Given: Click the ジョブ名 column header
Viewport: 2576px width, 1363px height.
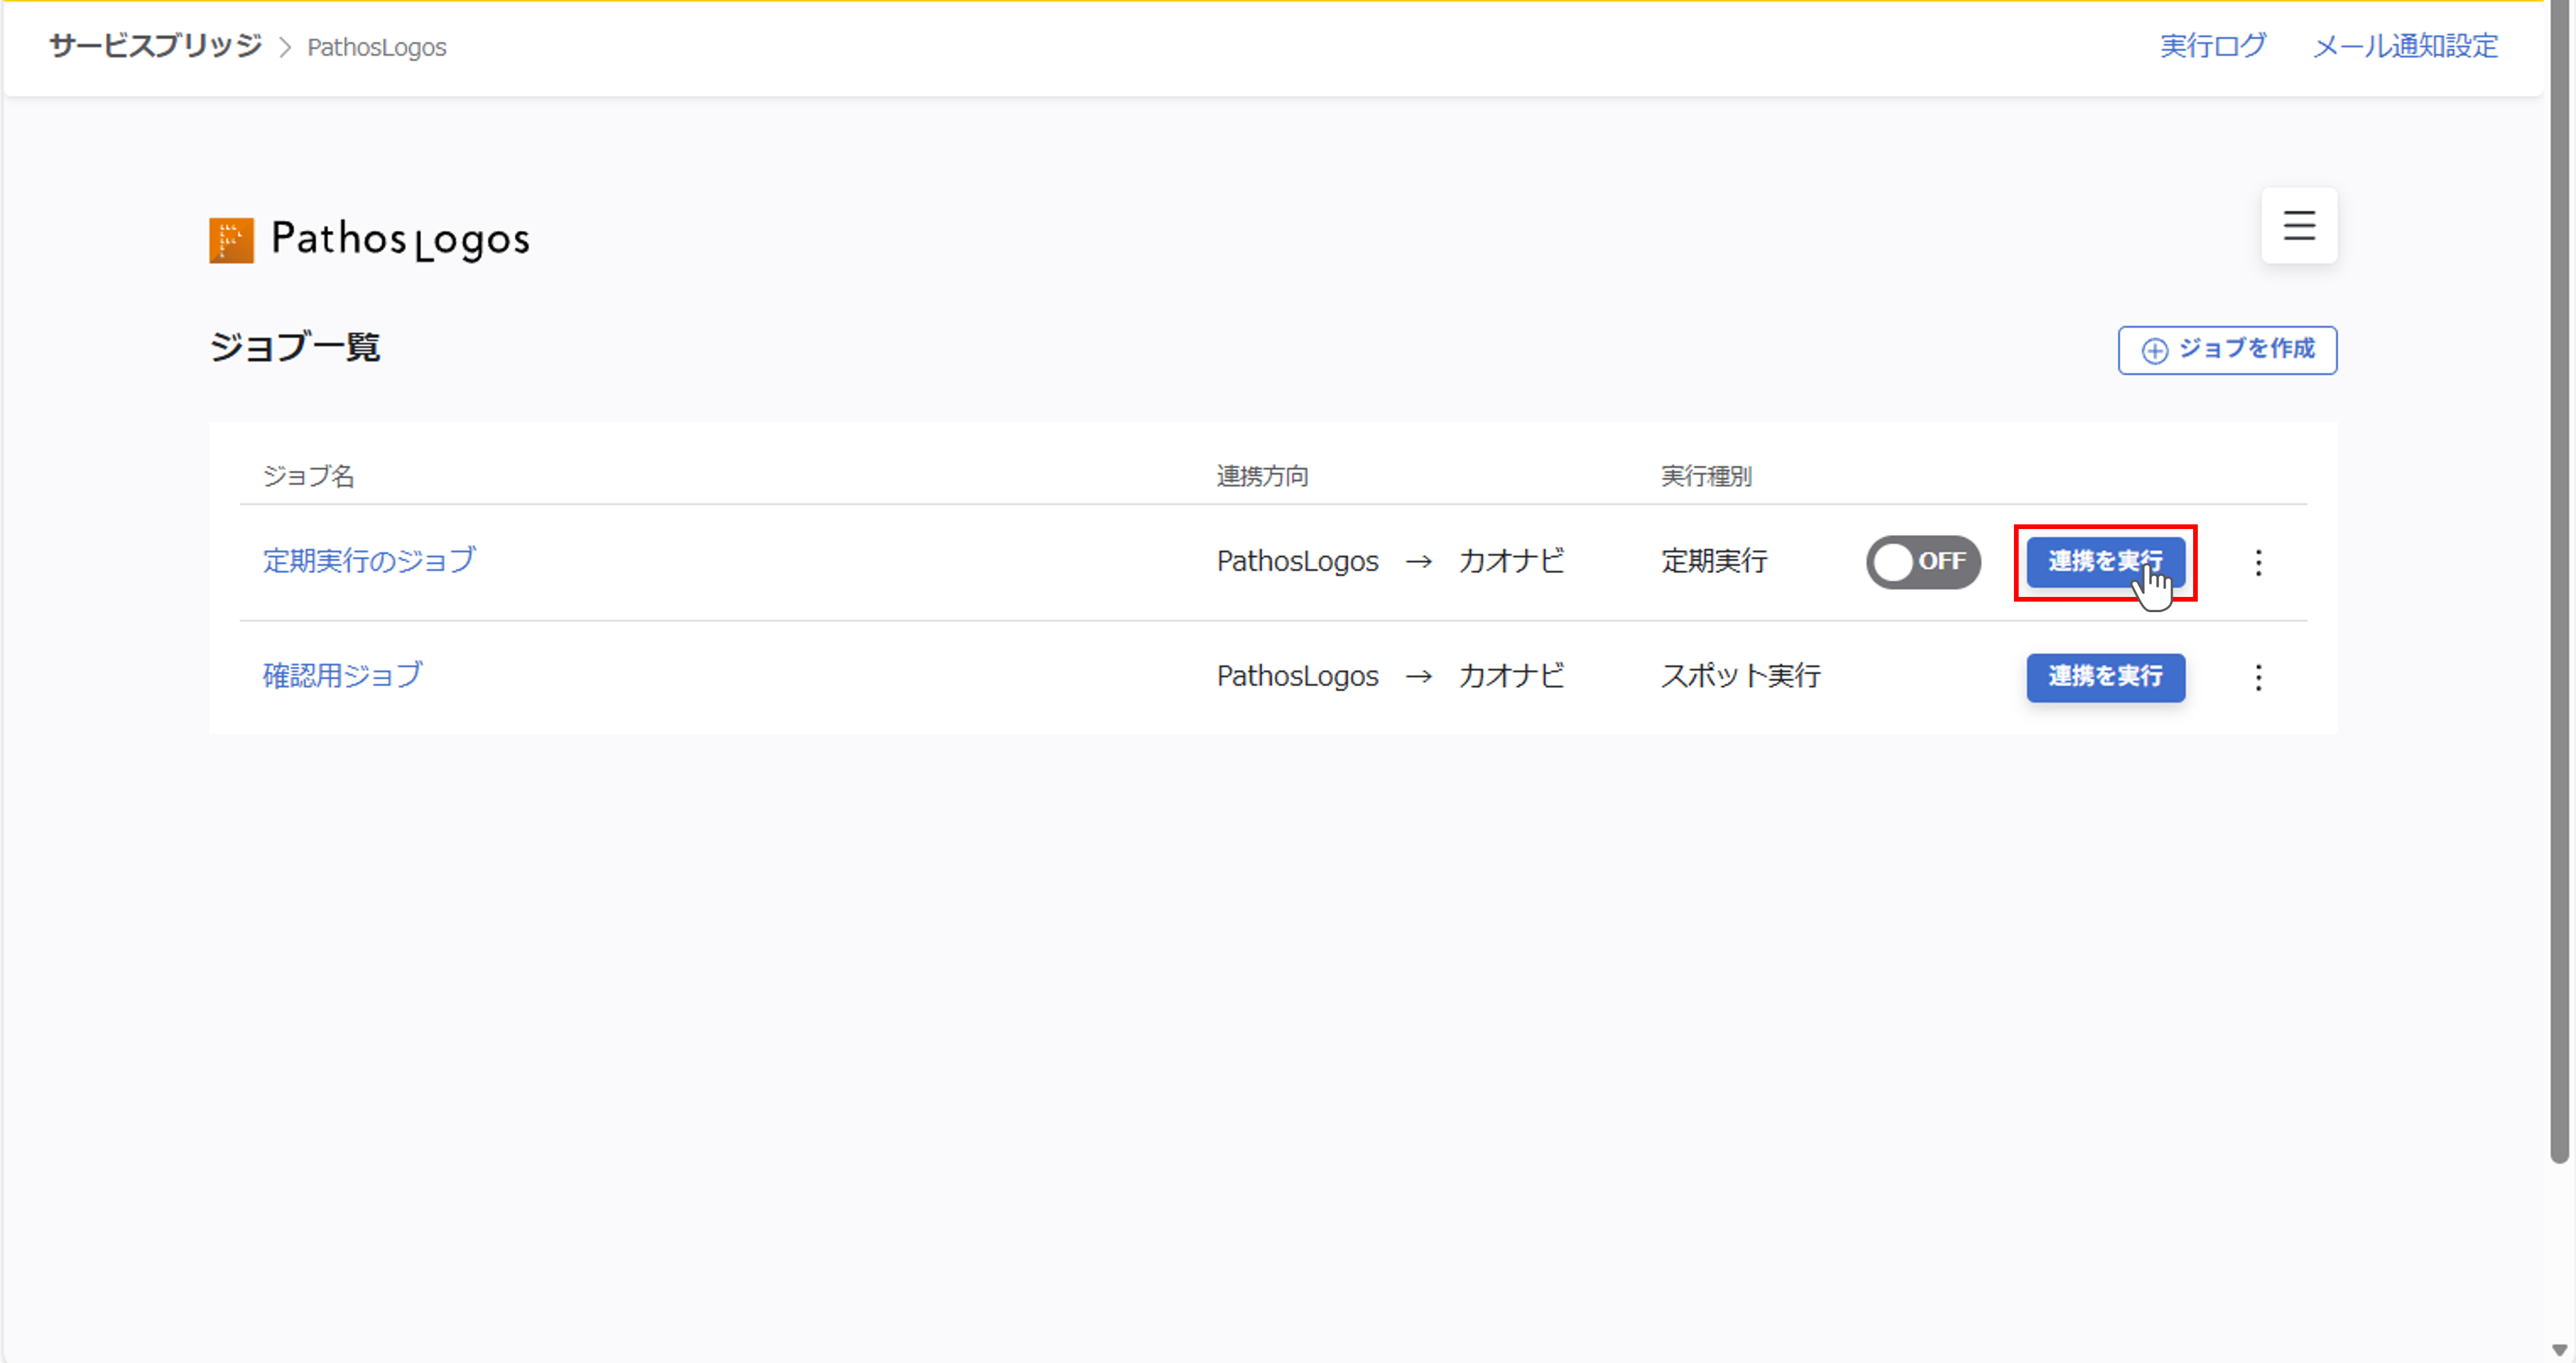Looking at the screenshot, I should 308,476.
